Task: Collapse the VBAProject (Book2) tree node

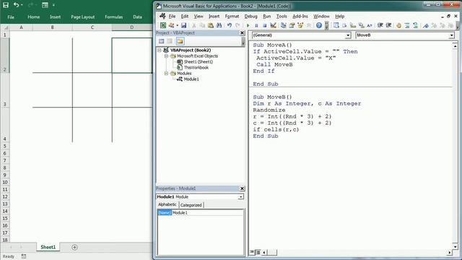Action: click(x=160, y=51)
